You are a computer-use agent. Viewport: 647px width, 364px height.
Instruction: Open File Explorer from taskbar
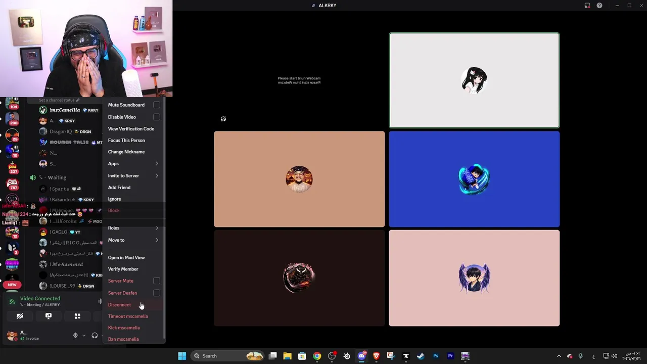click(x=287, y=356)
